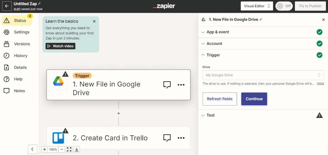Open the Drive dropdown field
This screenshot has width=328, height=155.
point(263,75)
